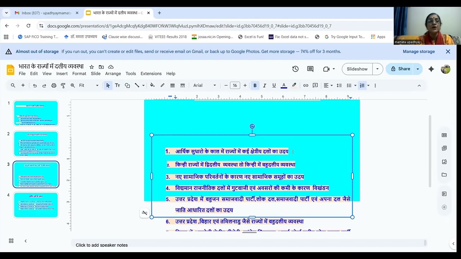
Task: Click the Manage storage link
Action: point(419,51)
